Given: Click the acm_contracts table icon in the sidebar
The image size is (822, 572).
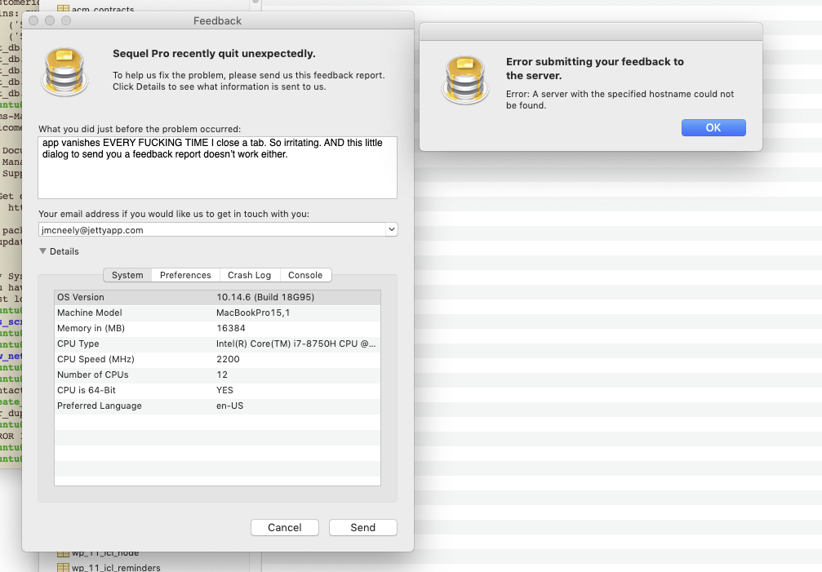Looking at the screenshot, I should click(64, 11).
